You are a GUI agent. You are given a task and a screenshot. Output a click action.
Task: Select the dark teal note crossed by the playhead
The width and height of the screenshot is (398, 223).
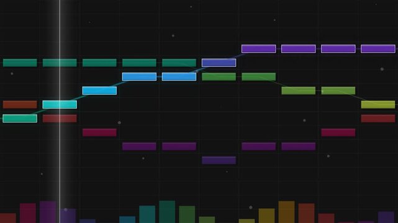pos(60,63)
